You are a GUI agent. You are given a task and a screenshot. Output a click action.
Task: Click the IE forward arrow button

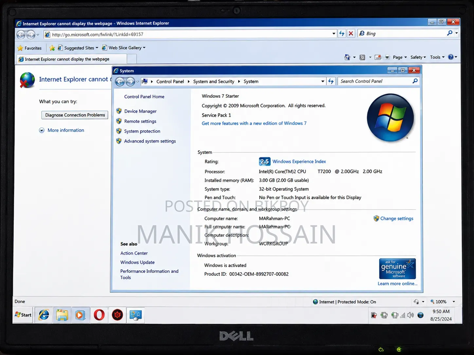click(31, 34)
